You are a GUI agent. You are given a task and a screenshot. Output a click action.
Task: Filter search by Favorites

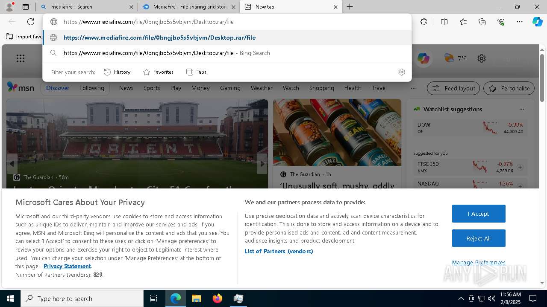click(x=158, y=72)
